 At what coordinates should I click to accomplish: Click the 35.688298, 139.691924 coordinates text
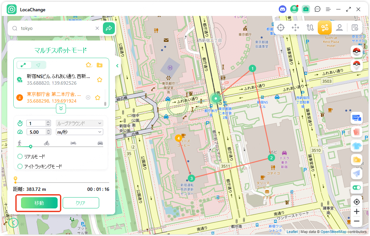coord(52,101)
